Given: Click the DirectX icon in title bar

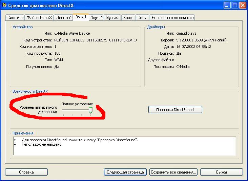Looking at the screenshot, I should (4, 5).
